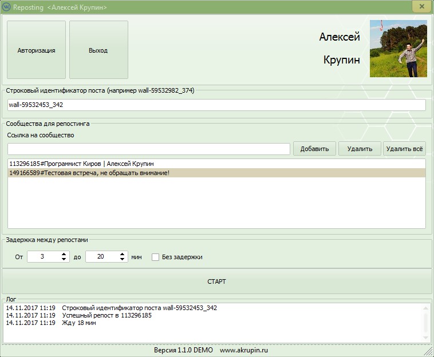Select list row 149166589#Тестовая встреча

(216, 173)
